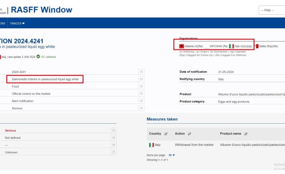Change the items per page dropdown

171,155
